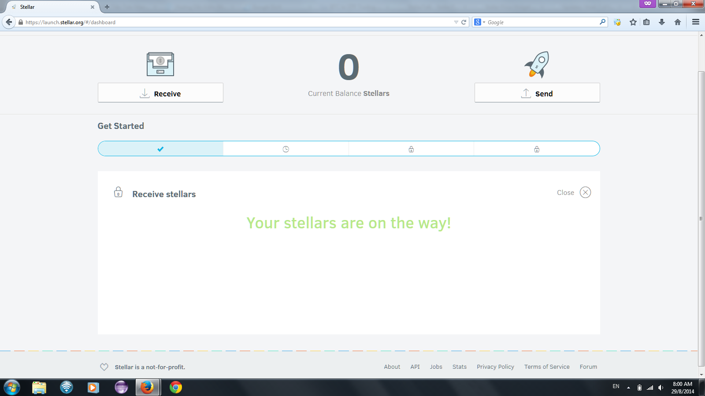The image size is (705, 396).
Task: Open the Stats footer link
Action: 460,367
